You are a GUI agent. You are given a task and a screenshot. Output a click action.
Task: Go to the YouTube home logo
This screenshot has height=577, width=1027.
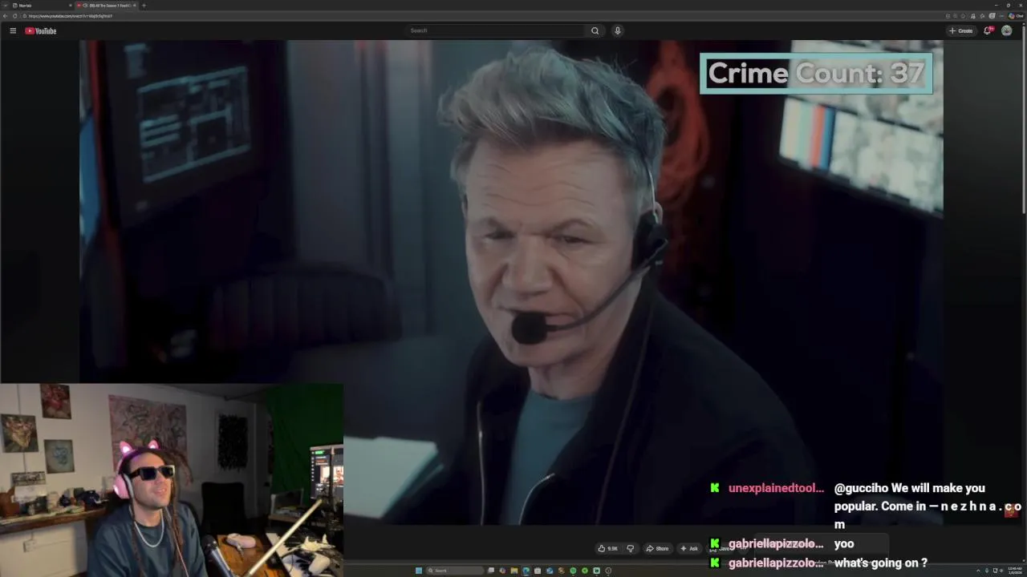(40, 30)
